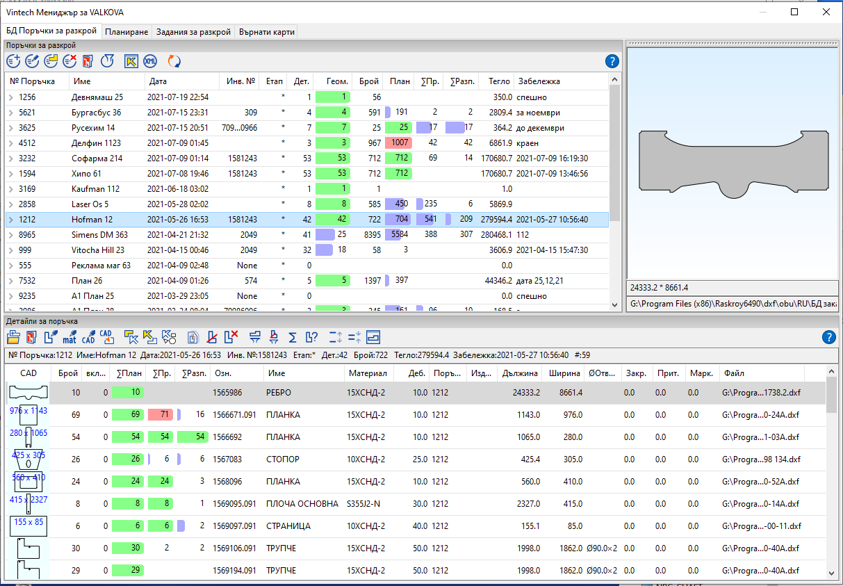Sort details by Дължина column header
Viewport: 843px width, 586px height.
coord(520,373)
